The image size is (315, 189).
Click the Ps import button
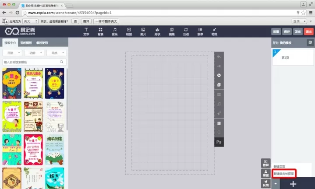(219, 142)
